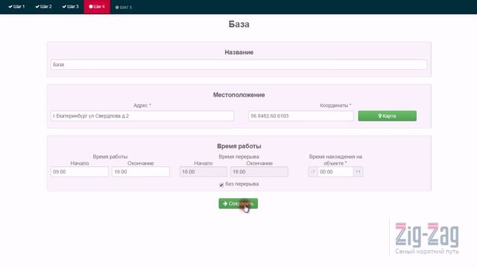This screenshot has width=477, height=268.
Task: Open the Шаг 1 step tab
Action: click(16, 7)
